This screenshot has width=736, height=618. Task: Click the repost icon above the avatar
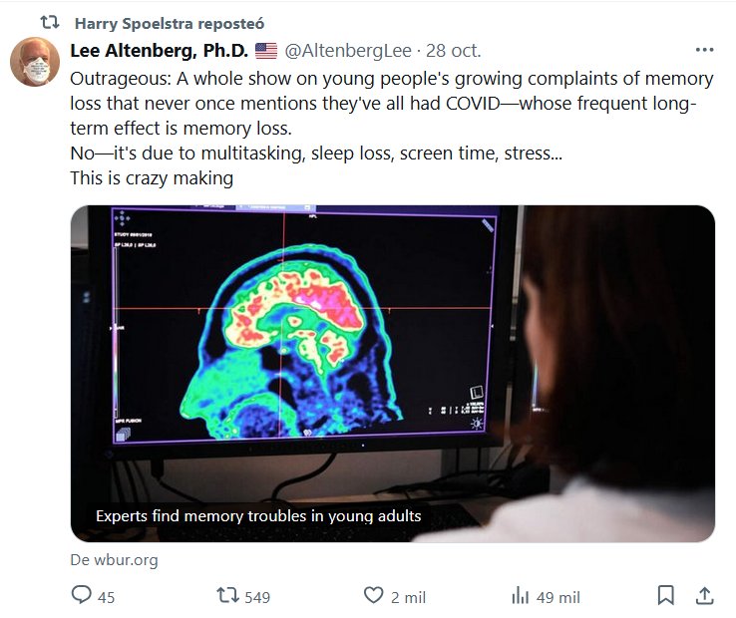49,22
